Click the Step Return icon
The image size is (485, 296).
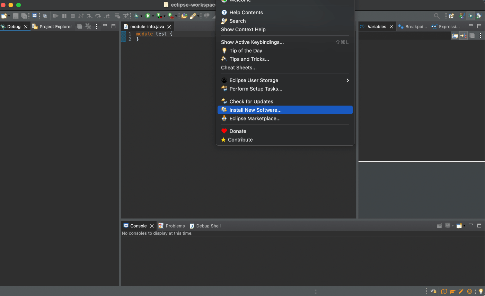107,16
